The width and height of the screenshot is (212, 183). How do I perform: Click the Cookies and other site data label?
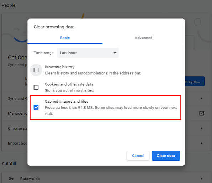69,84
